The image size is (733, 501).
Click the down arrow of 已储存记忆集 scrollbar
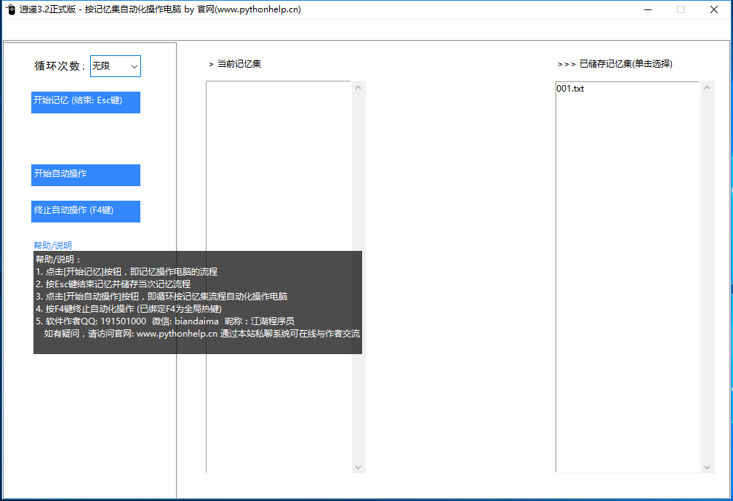708,466
